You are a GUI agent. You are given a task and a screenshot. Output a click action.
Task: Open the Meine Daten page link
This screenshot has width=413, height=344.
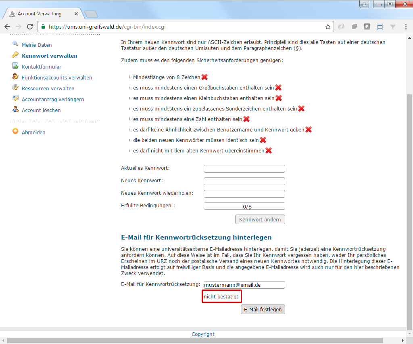pos(37,45)
